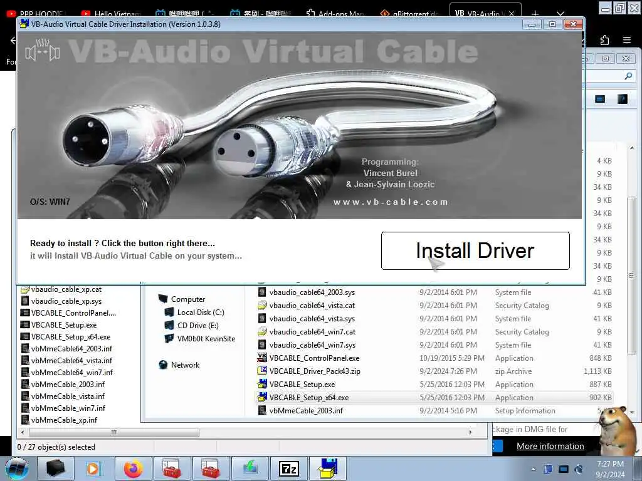Switch to the Add-ons Manager browser tab
642x481 pixels.
pyautogui.click(x=335, y=14)
